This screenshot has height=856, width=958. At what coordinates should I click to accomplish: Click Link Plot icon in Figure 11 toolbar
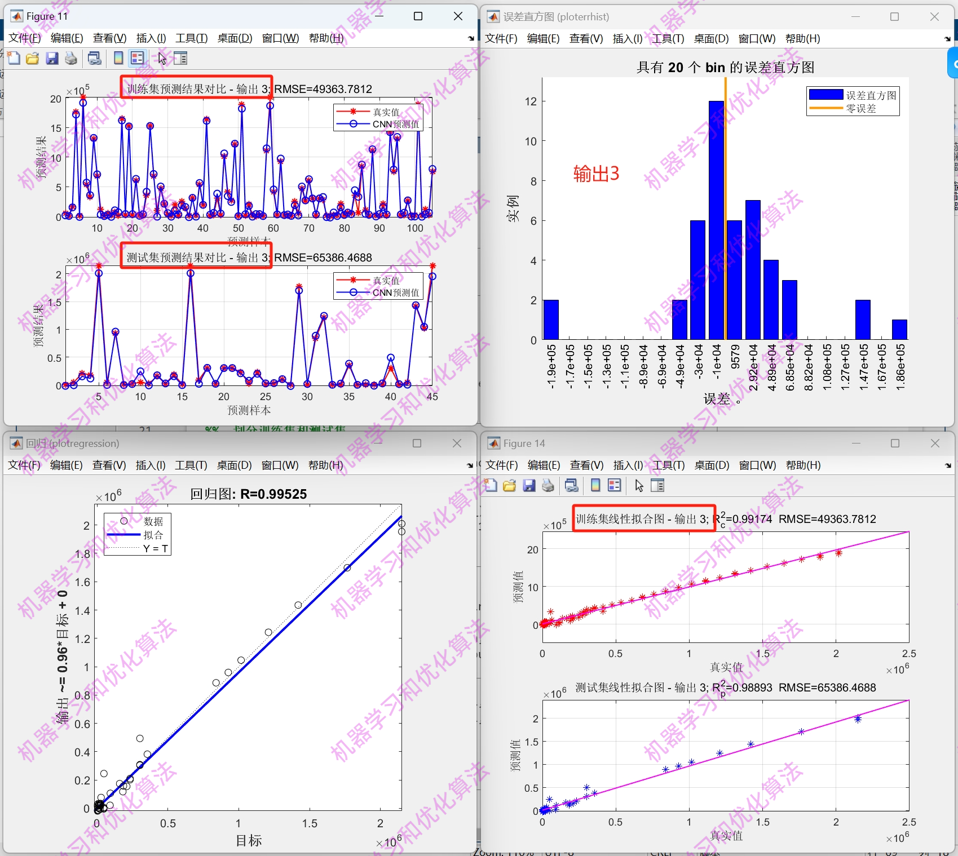click(x=95, y=58)
